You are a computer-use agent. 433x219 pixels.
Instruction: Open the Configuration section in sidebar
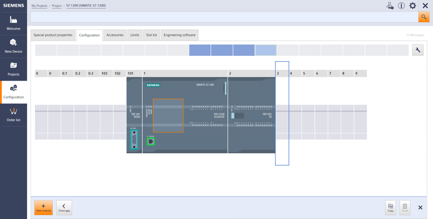pyautogui.click(x=14, y=92)
